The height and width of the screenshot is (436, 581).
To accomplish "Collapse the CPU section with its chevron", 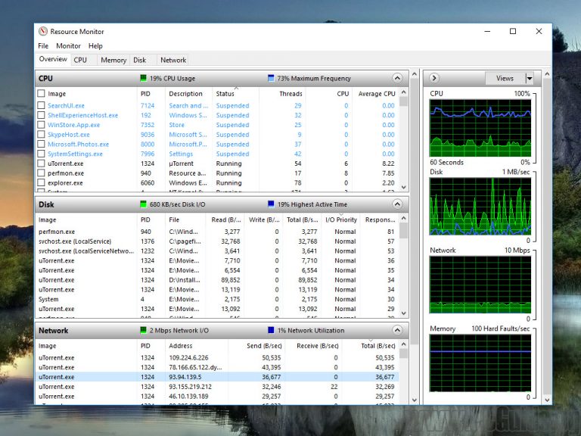I will (397, 78).
